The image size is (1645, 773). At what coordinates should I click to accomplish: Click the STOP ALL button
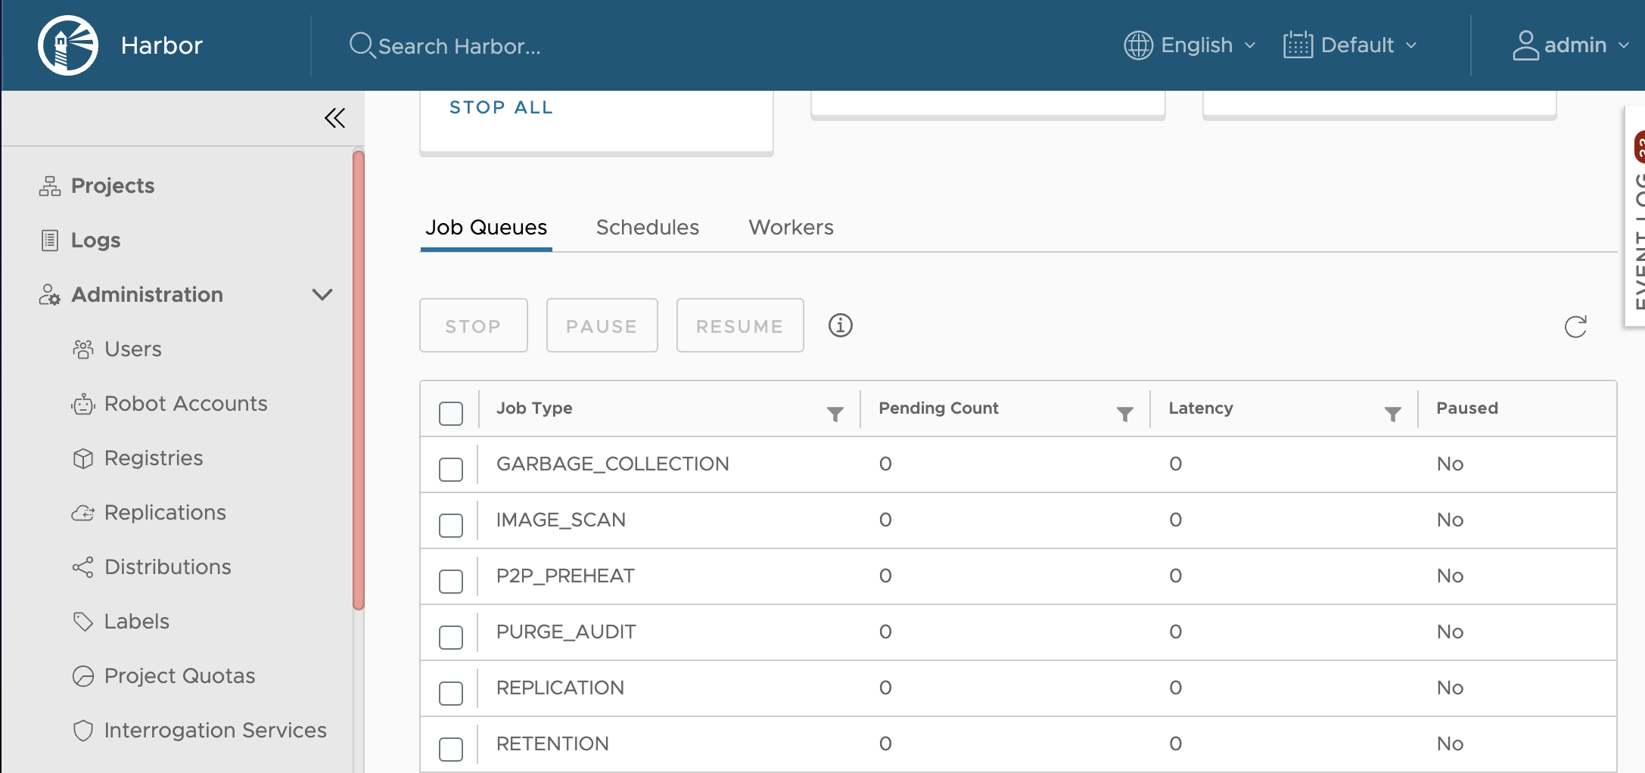click(501, 107)
